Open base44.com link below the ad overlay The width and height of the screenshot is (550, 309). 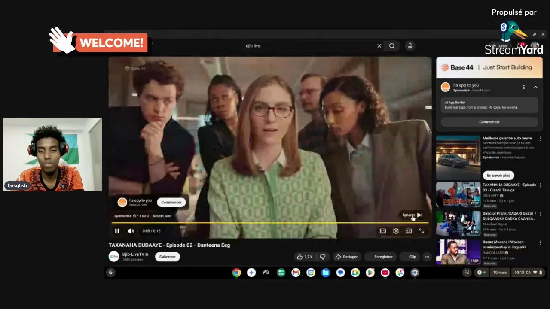[162, 216]
